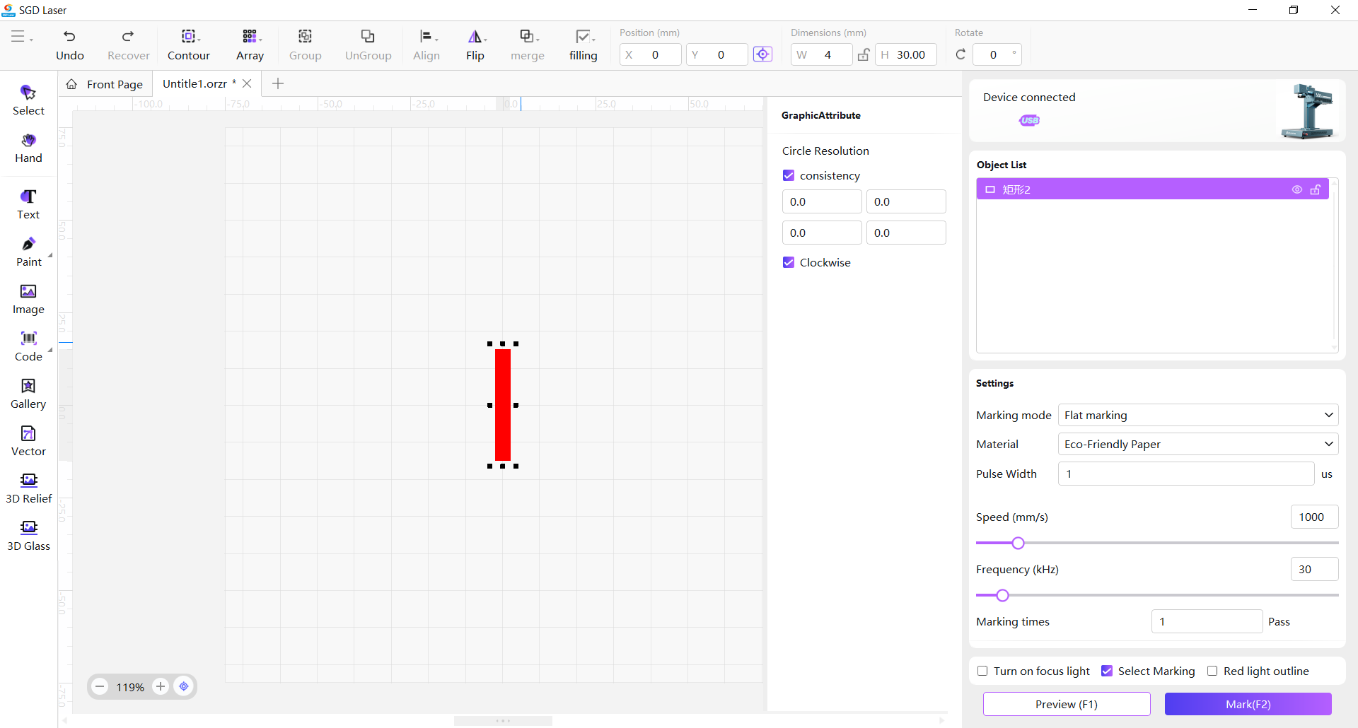
Task: Expand the Marking mode dropdown
Action: (1198, 415)
